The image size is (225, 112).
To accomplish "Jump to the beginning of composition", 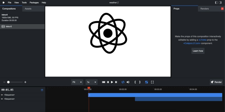I will [x=104, y=82].
